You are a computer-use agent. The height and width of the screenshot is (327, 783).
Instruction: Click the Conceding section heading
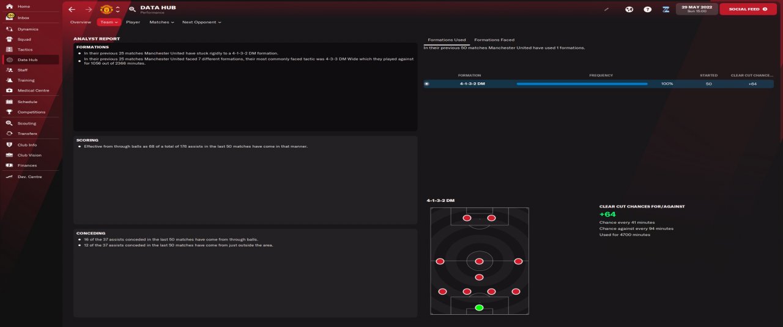[x=91, y=233]
